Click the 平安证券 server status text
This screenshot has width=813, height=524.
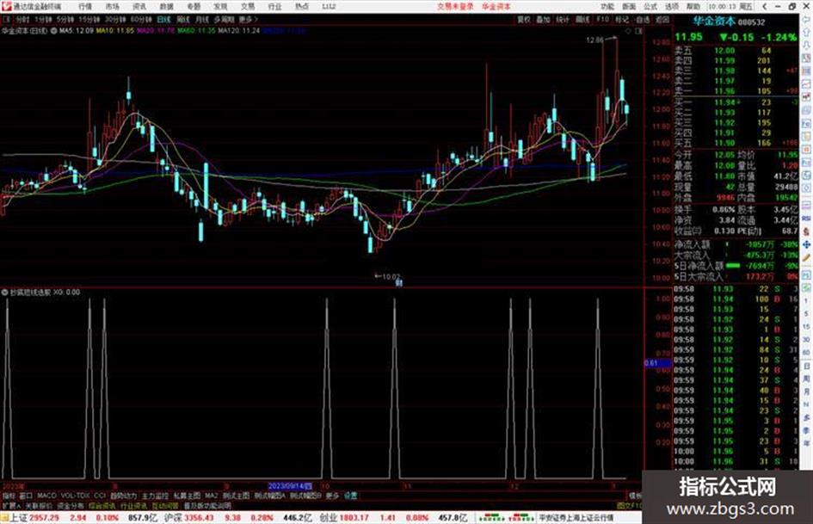click(x=576, y=518)
